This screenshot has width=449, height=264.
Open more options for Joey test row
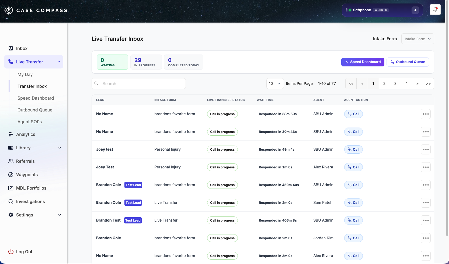(x=426, y=149)
